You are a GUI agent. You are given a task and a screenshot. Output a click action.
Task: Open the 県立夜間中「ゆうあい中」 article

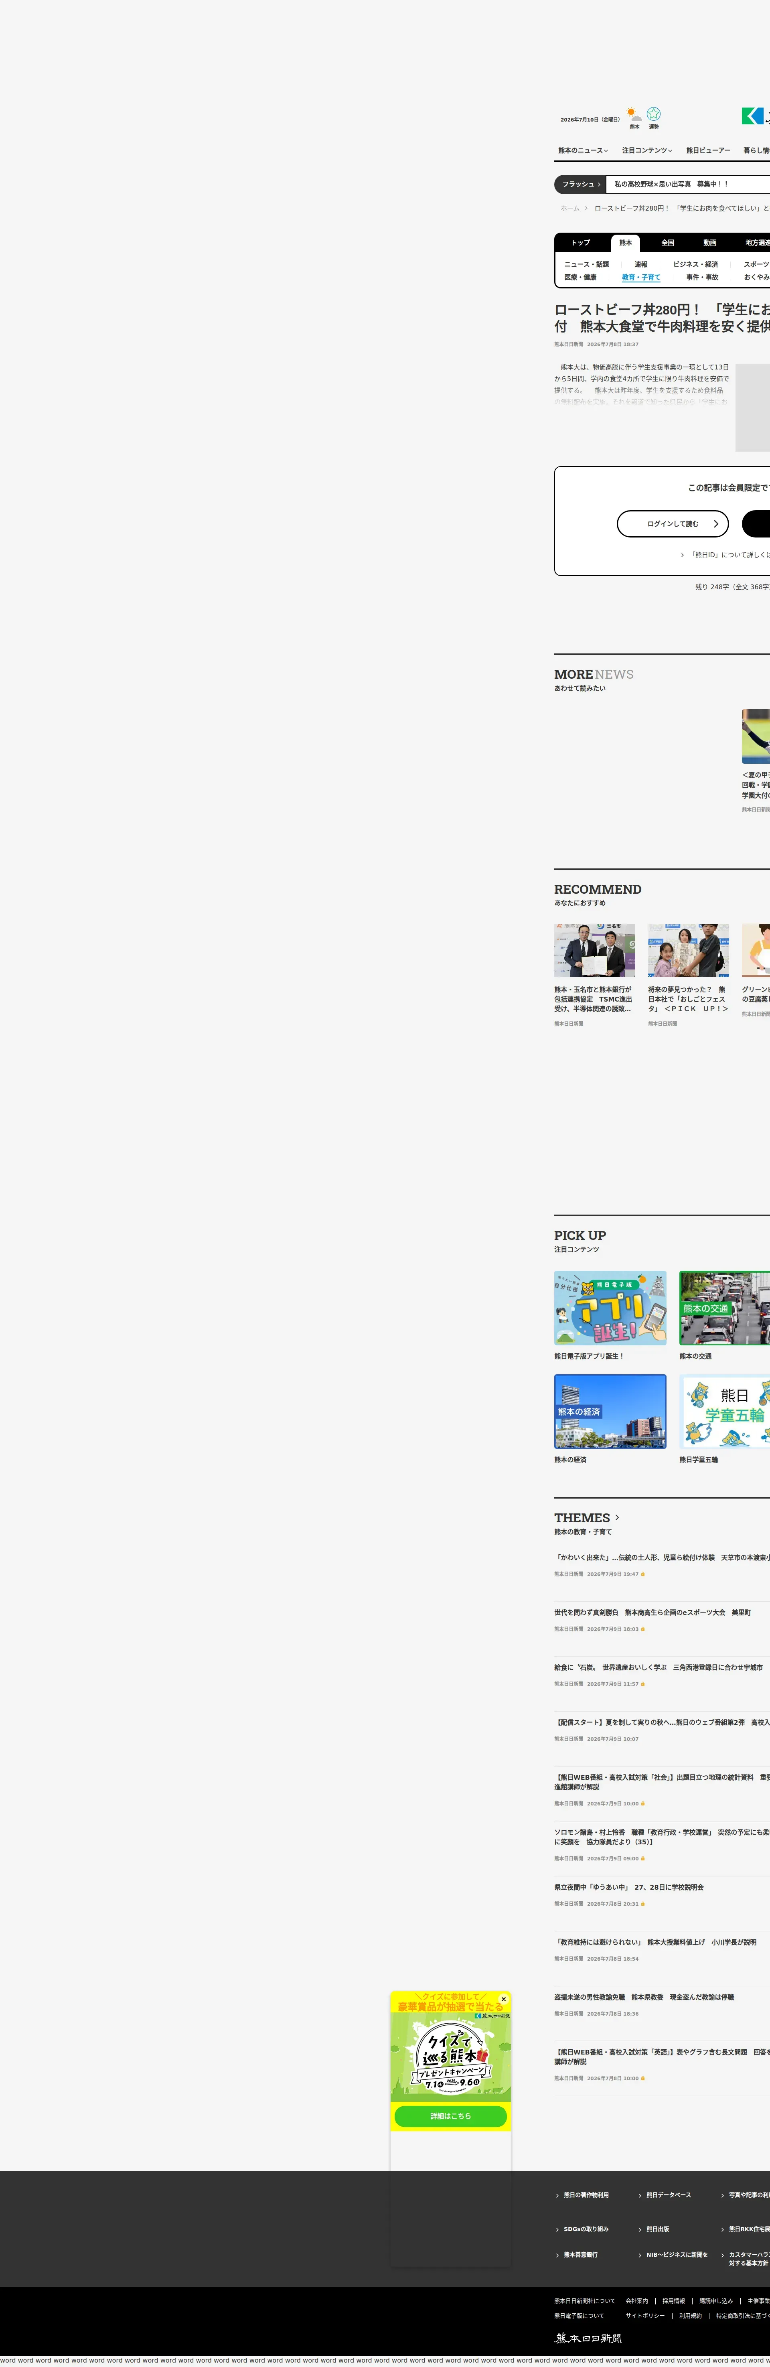[x=628, y=1887]
